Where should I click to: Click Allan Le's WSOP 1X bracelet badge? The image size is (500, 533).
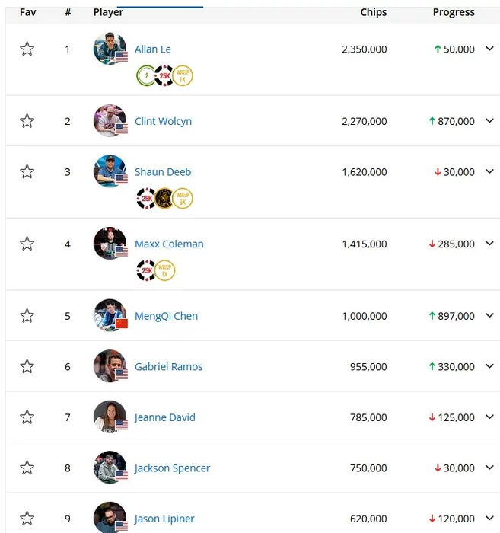[183, 76]
